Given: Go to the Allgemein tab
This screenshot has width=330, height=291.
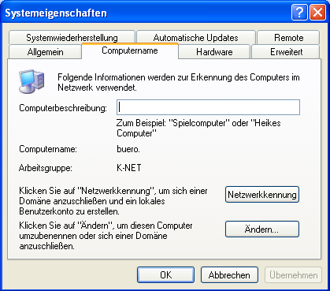Looking at the screenshot, I should pos(45,52).
